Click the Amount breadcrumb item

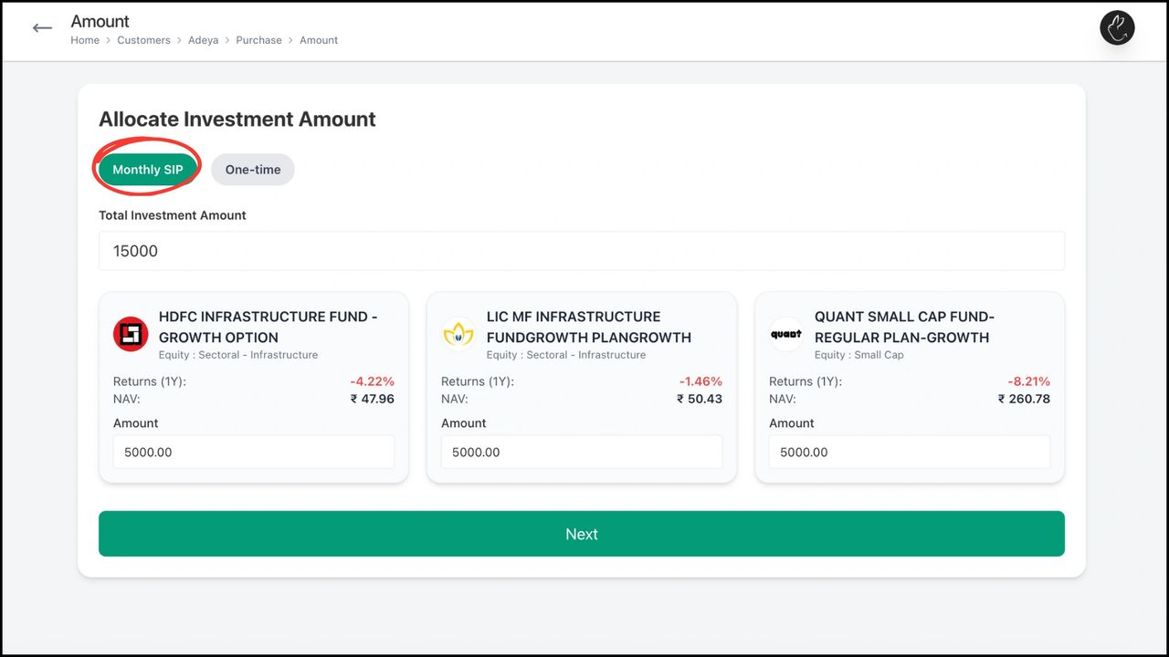[x=319, y=40]
